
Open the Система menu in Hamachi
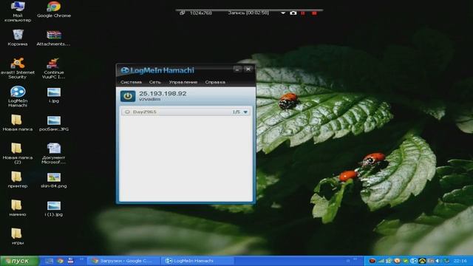pos(131,82)
